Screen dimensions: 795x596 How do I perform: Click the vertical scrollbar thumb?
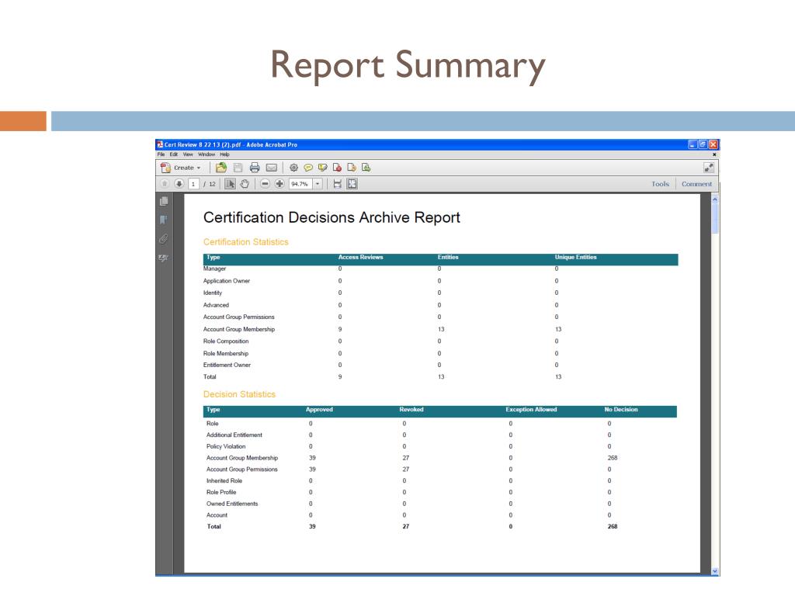pos(715,218)
